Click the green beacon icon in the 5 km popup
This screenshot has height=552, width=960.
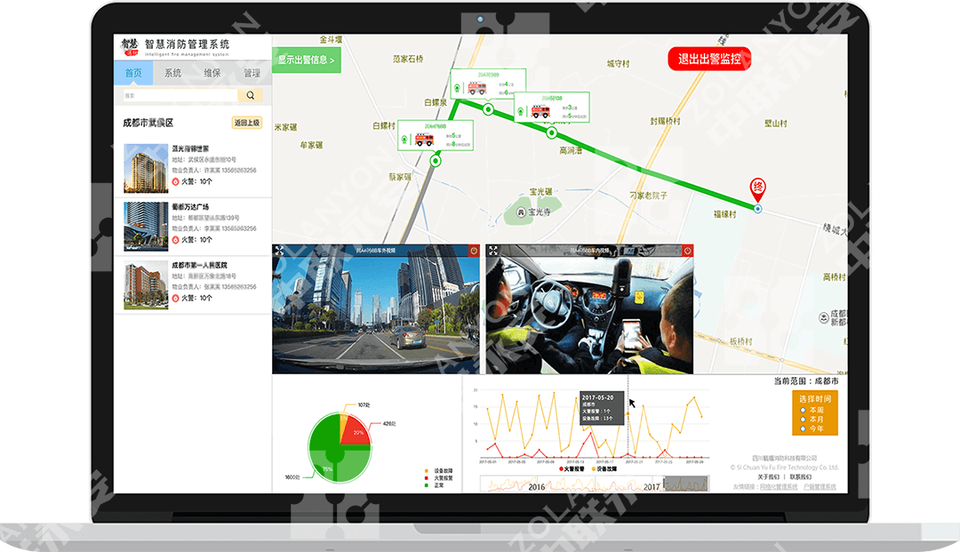coord(404,140)
